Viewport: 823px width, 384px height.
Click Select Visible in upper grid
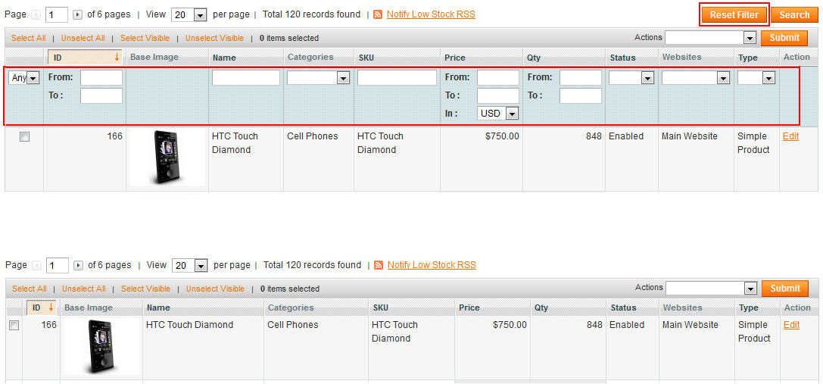(x=145, y=38)
